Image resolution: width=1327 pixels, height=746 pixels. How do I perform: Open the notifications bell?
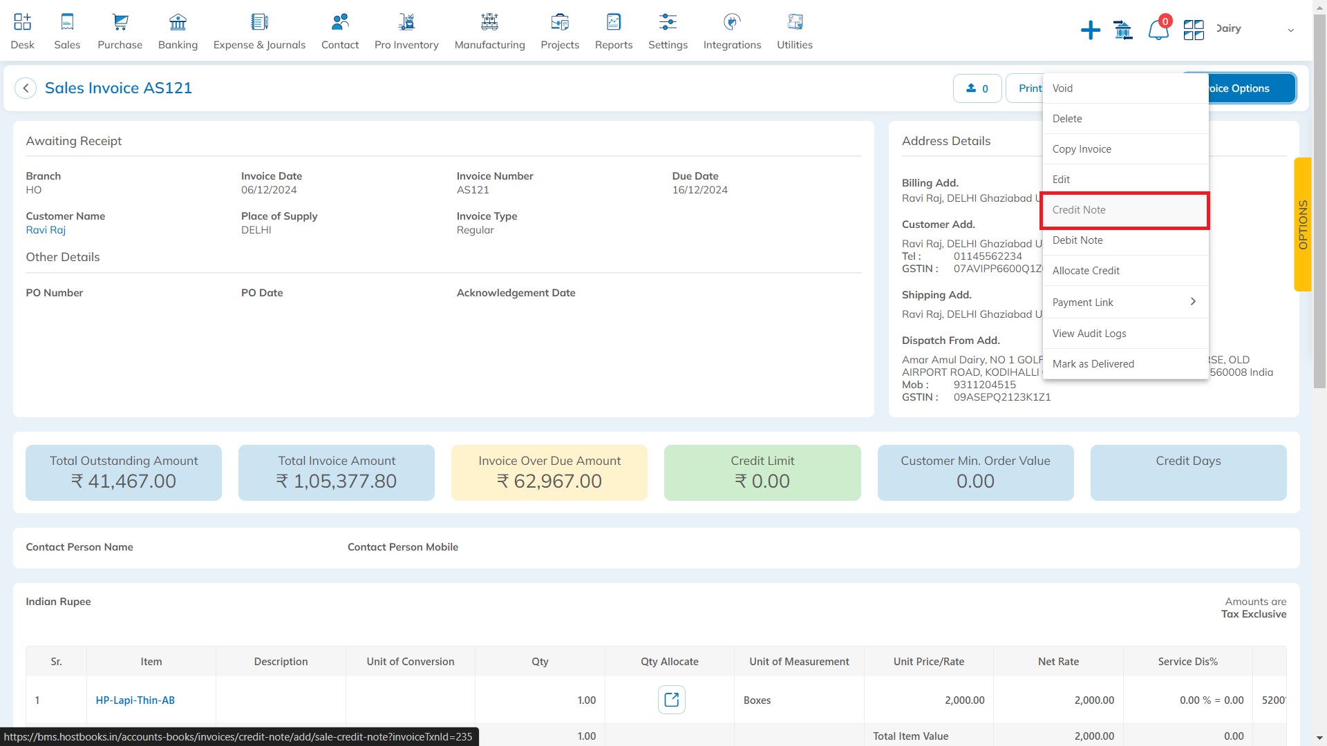pos(1158,30)
